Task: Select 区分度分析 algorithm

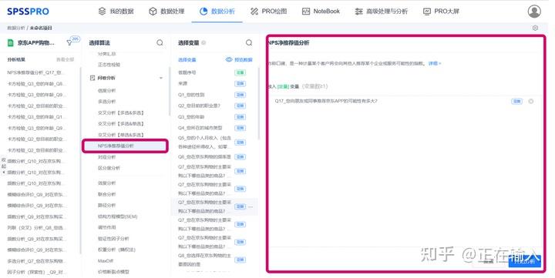Action: (x=109, y=168)
